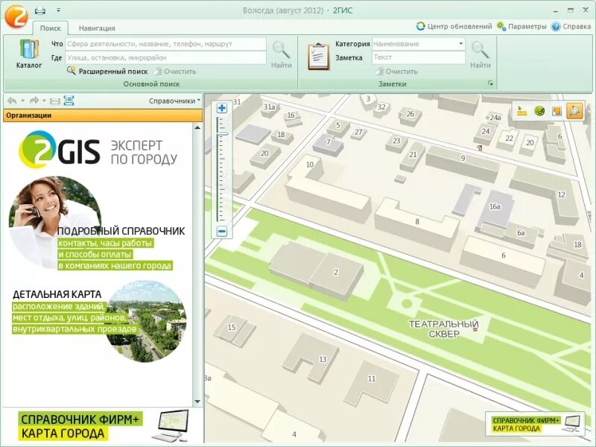Select the map ruler measurement tool
The image size is (596, 447).
pyautogui.click(x=522, y=111)
